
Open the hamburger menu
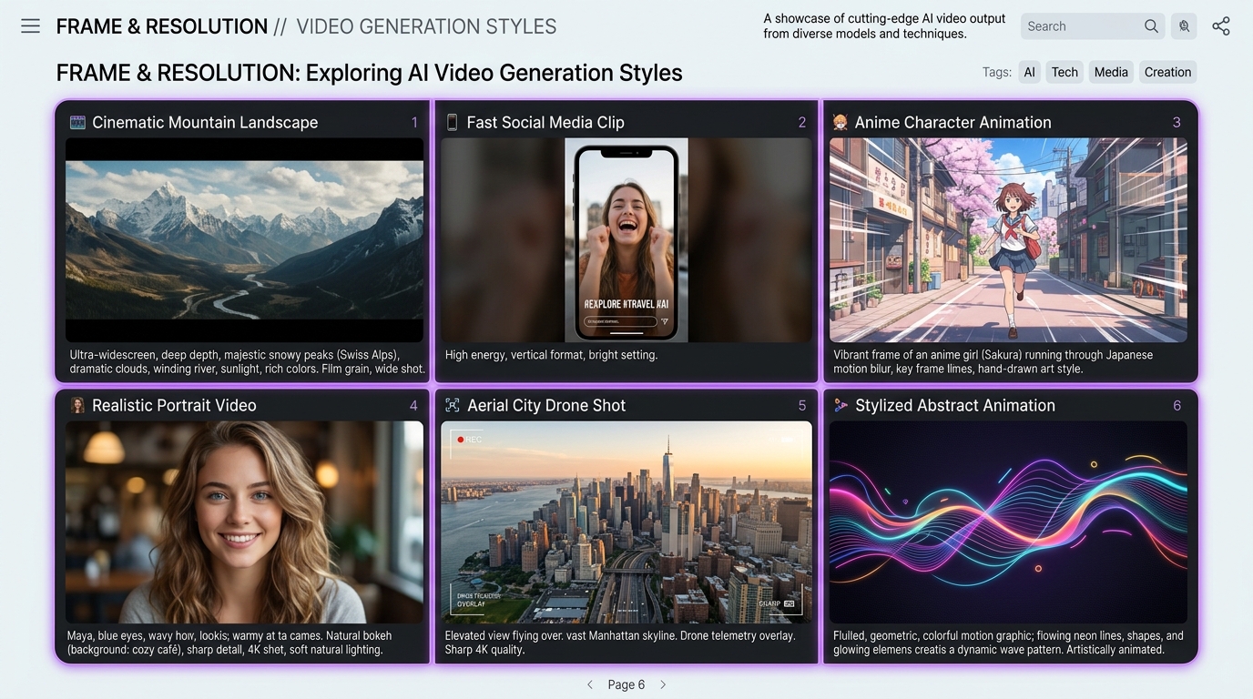(30, 26)
